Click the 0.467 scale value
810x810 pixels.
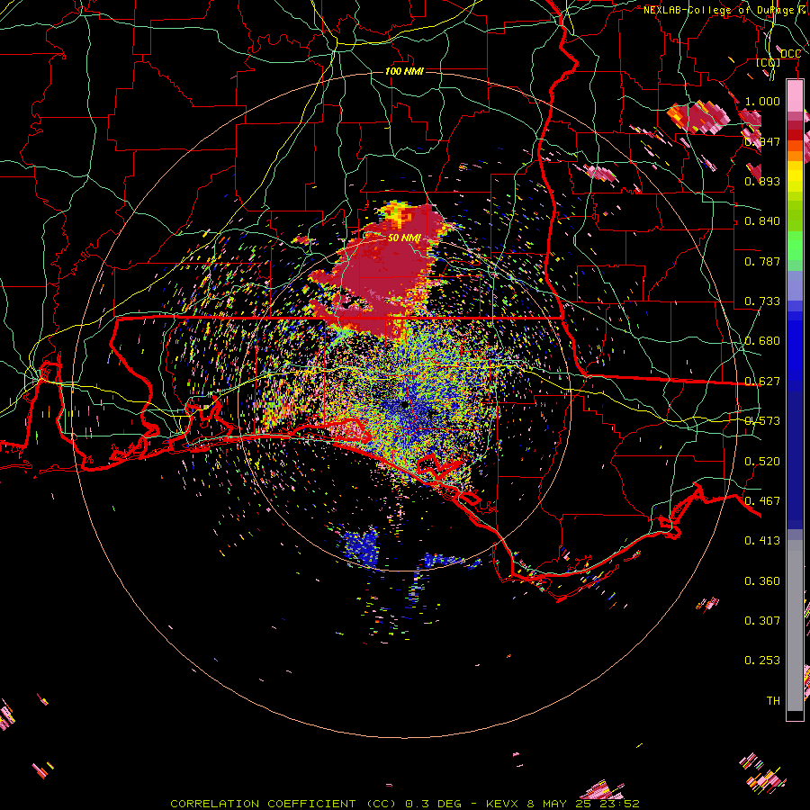[x=762, y=500]
